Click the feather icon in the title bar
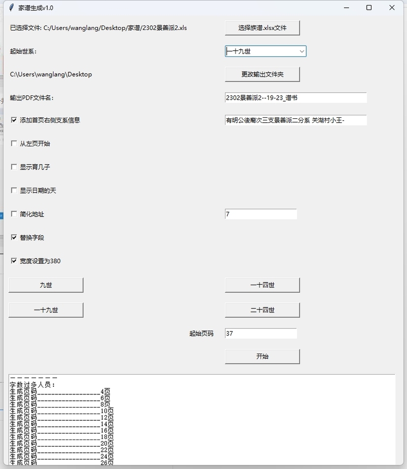The image size is (407, 469). coord(11,8)
